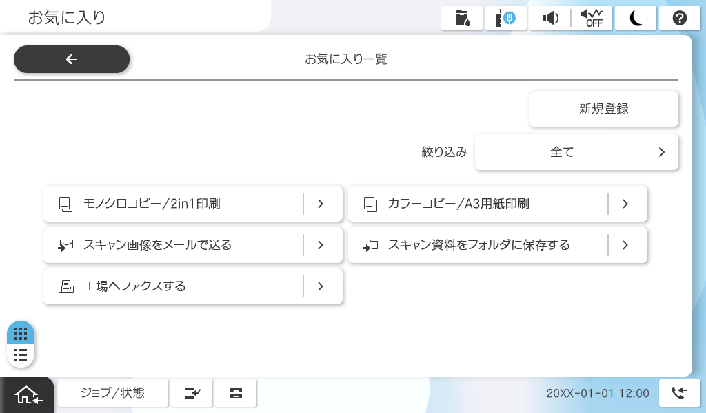The width and height of the screenshot is (706, 413).
Task: Click the fax icon beside 工場へファクスする
Action: (66, 286)
